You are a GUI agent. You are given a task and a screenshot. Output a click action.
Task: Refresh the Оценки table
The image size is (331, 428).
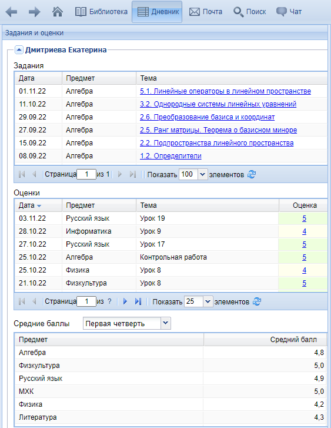click(x=257, y=301)
